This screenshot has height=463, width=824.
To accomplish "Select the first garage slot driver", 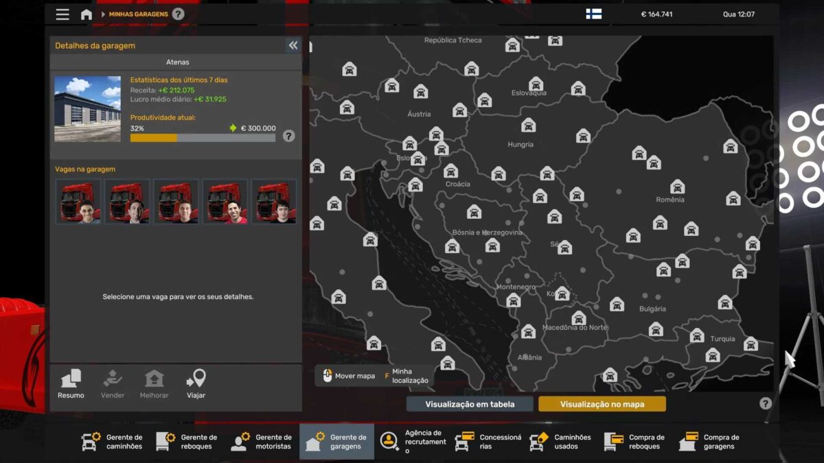I will tap(78, 202).
